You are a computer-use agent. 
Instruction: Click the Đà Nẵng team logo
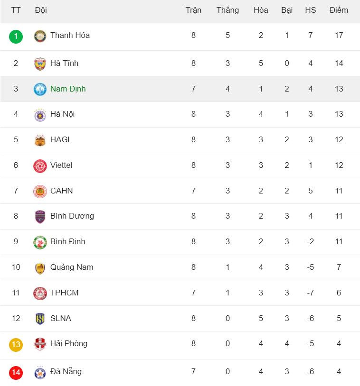coord(40,372)
